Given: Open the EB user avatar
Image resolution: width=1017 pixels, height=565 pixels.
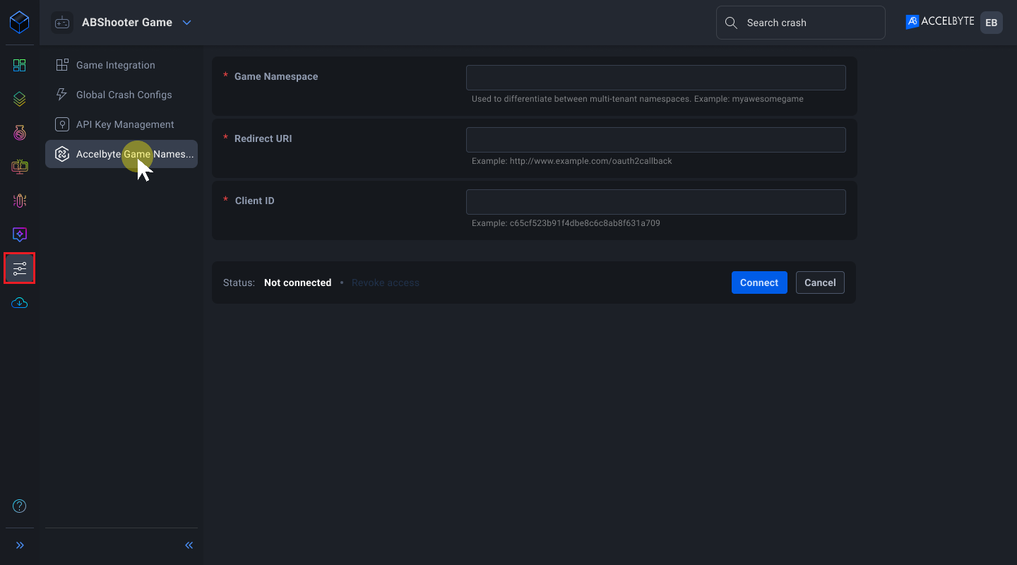Looking at the screenshot, I should (x=992, y=23).
